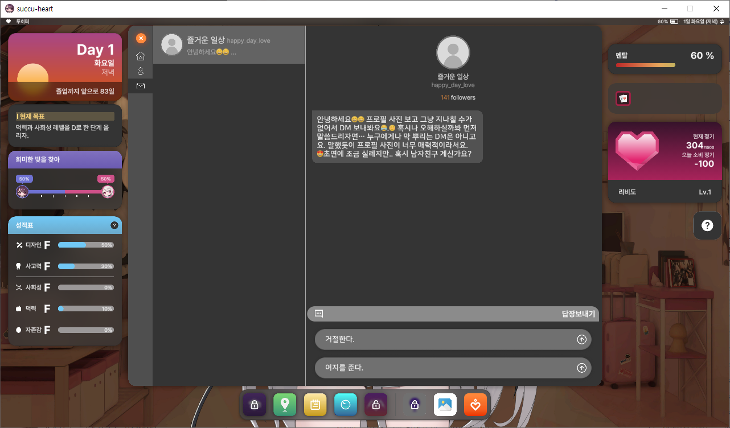Open the 즐거운 일상 conversation in list
730x428 pixels.
(229, 45)
